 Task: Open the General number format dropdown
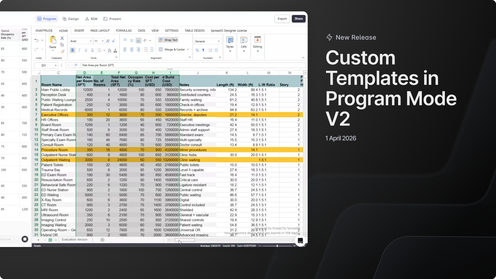(x=219, y=41)
